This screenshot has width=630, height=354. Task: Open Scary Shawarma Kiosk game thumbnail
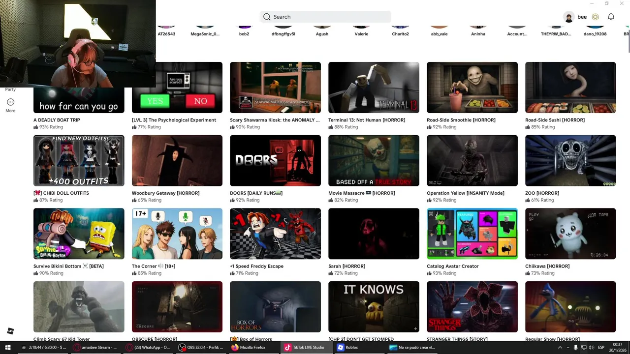275,88
